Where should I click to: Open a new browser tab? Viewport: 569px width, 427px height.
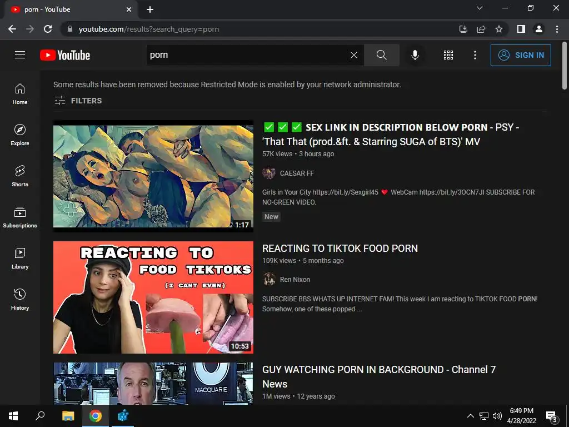pos(150,9)
